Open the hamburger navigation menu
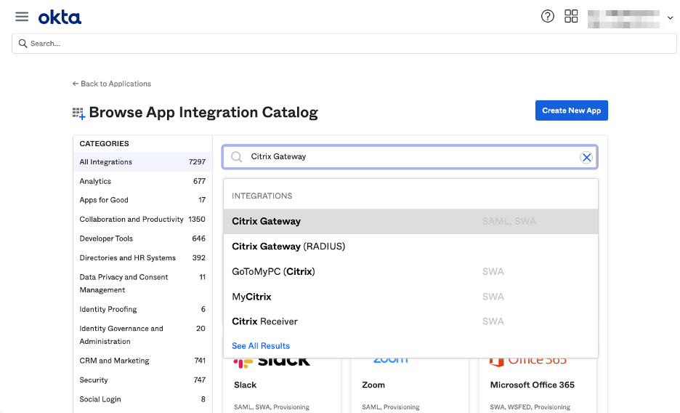This screenshot has height=413, width=680. click(x=22, y=17)
